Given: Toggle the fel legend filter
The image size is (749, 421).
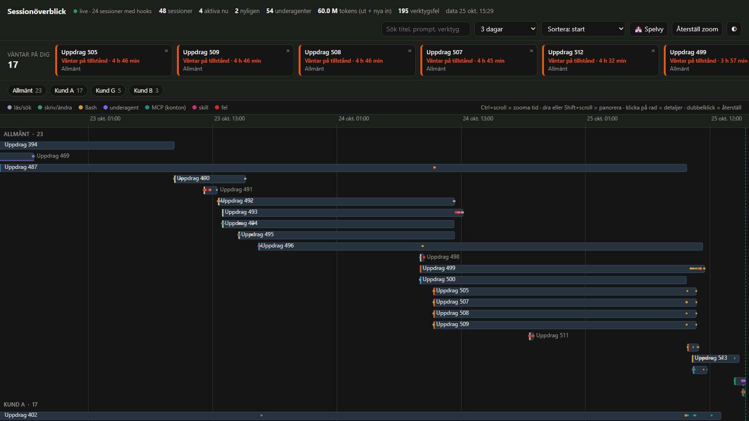Looking at the screenshot, I should point(221,108).
